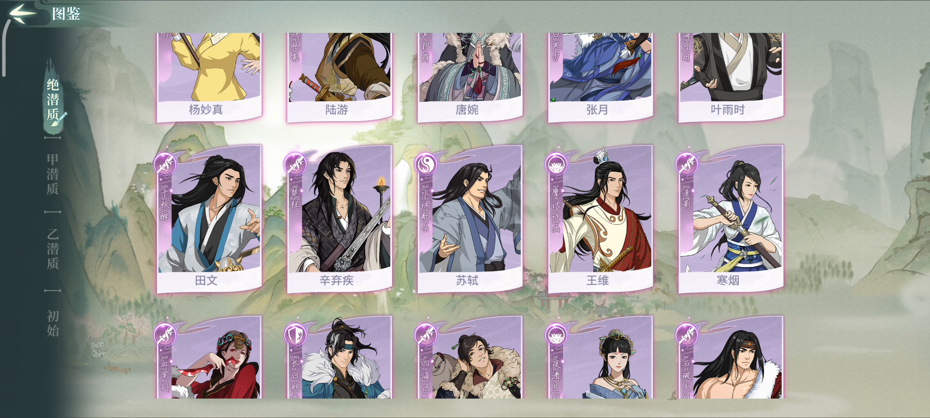Image resolution: width=930 pixels, height=418 pixels.
Task: Open the 杨妙真 character card
Action: click(209, 77)
